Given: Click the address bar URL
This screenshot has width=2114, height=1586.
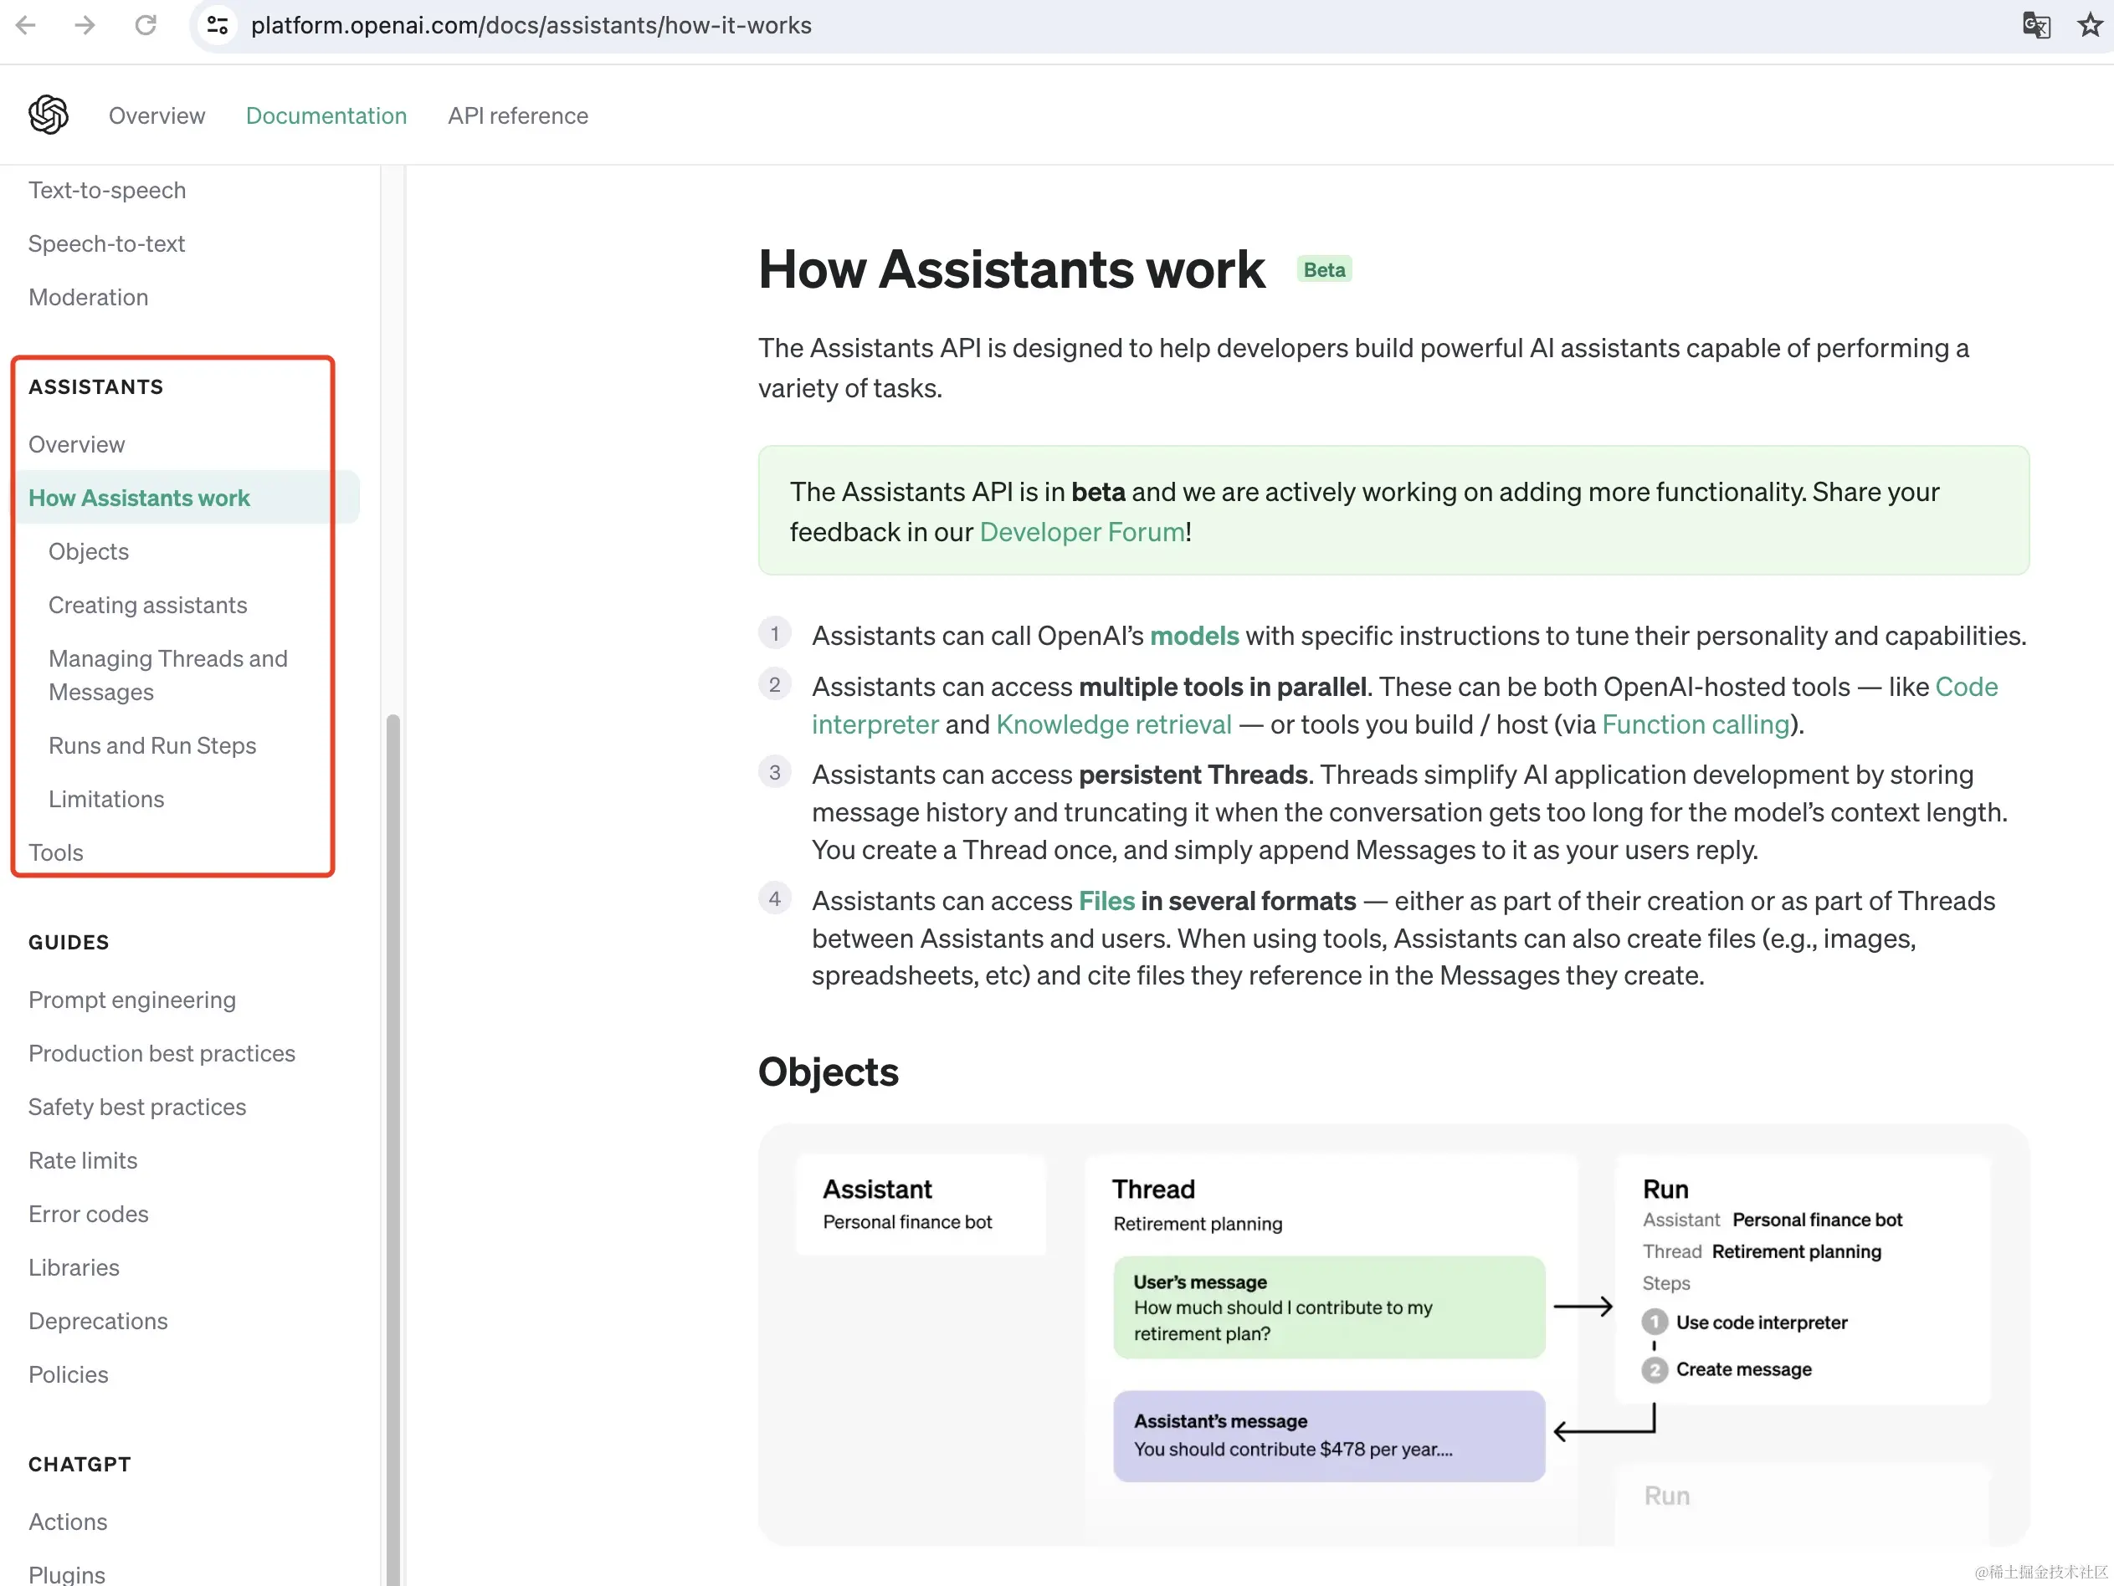Looking at the screenshot, I should pos(531,26).
